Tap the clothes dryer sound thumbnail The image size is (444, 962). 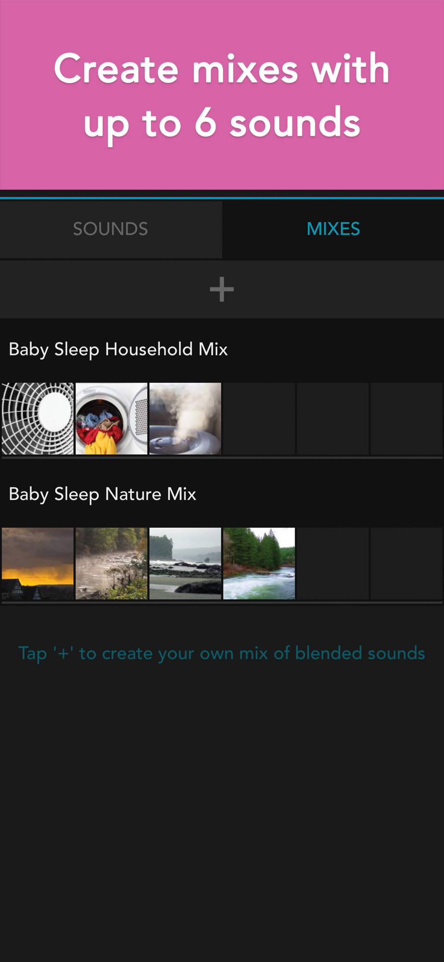[x=111, y=418]
